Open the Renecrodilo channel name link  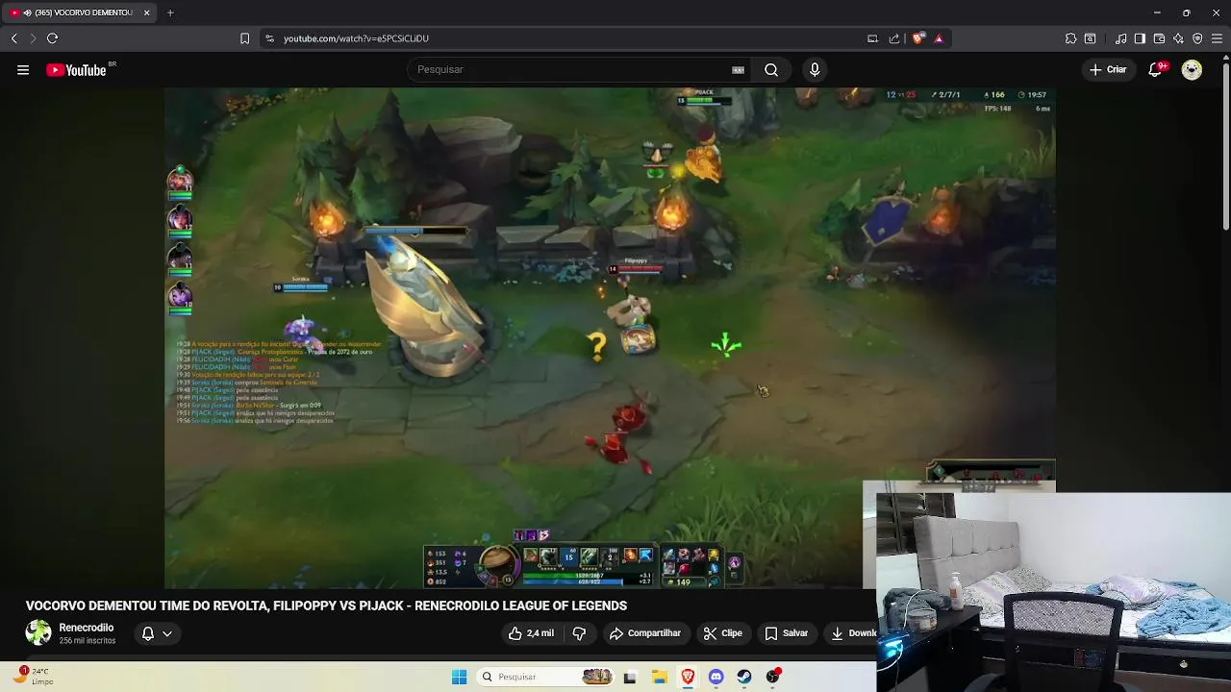[87, 628]
